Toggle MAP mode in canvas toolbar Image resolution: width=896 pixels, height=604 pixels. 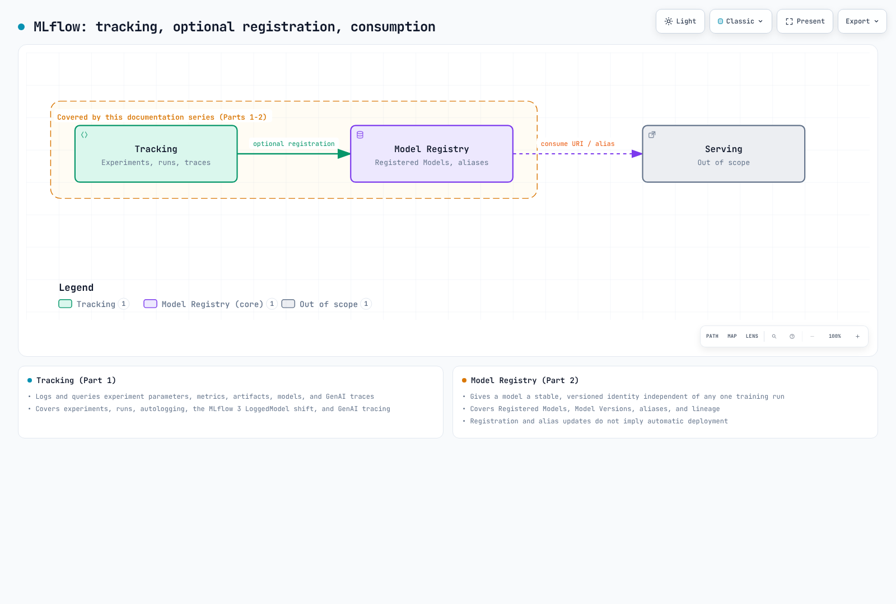pyautogui.click(x=732, y=336)
